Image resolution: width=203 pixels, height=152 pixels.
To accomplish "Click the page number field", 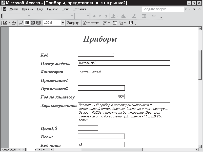I will tap(32, 150).
